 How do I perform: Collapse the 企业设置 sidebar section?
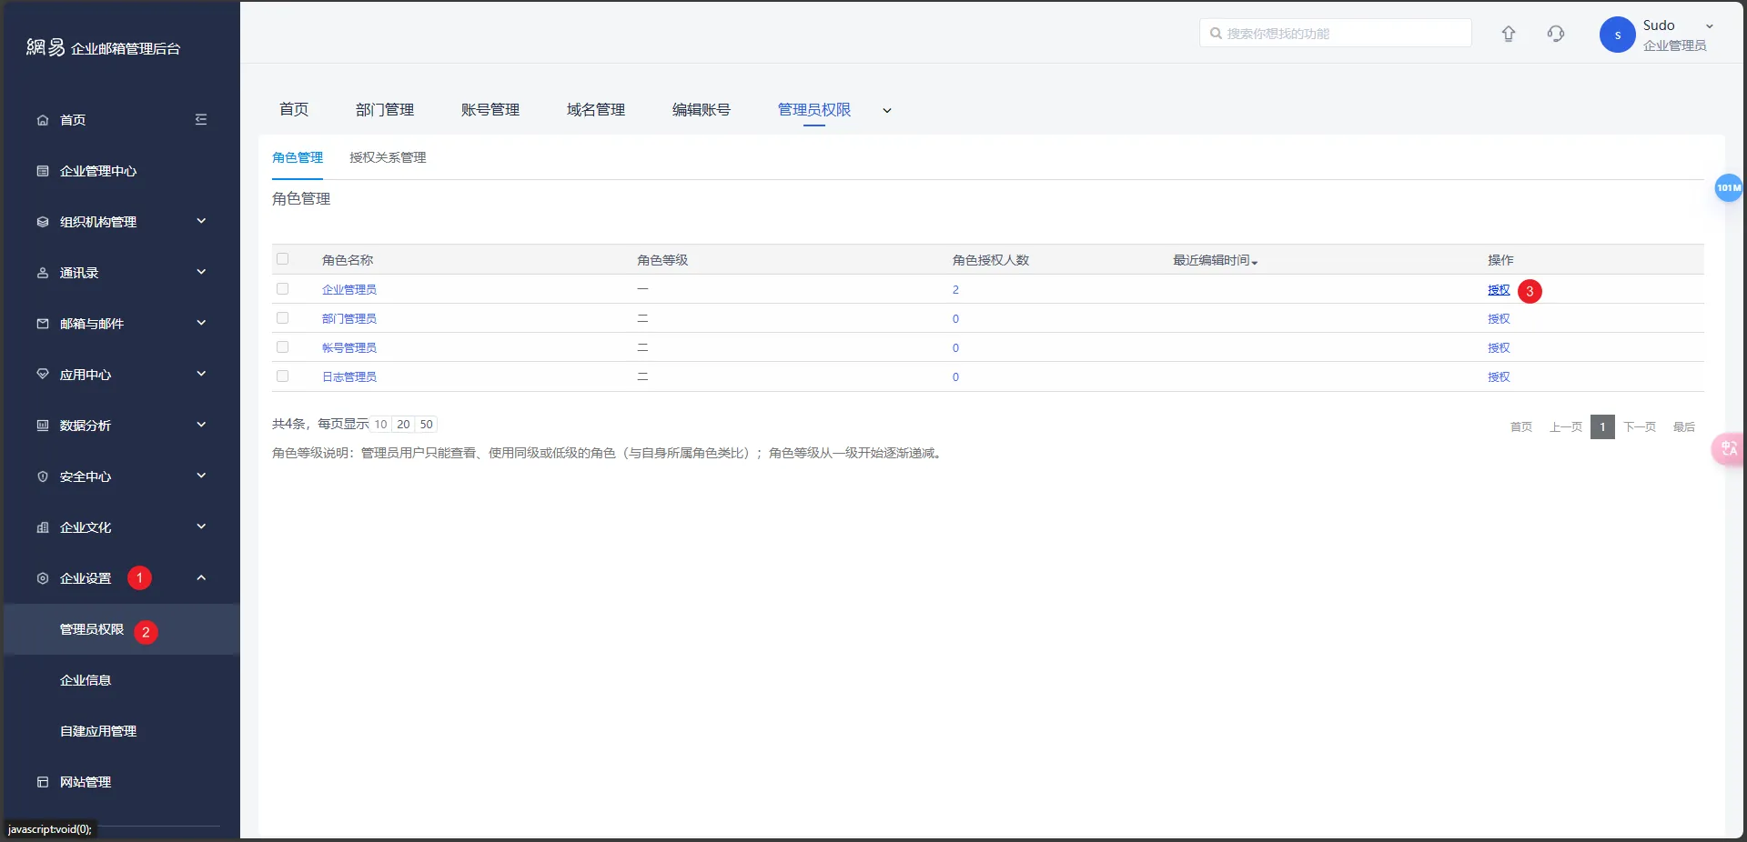tap(201, 578)
